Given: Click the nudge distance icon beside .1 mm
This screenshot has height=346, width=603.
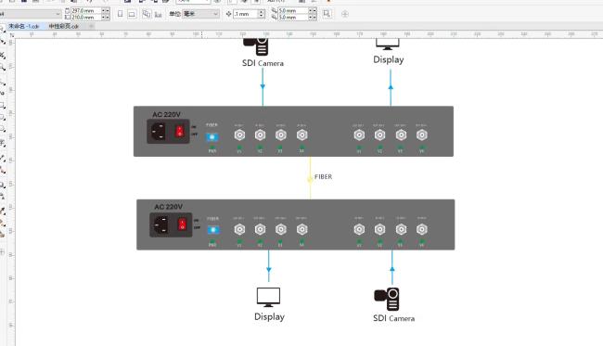Looking at the screenshot, I should pos(229,14).
